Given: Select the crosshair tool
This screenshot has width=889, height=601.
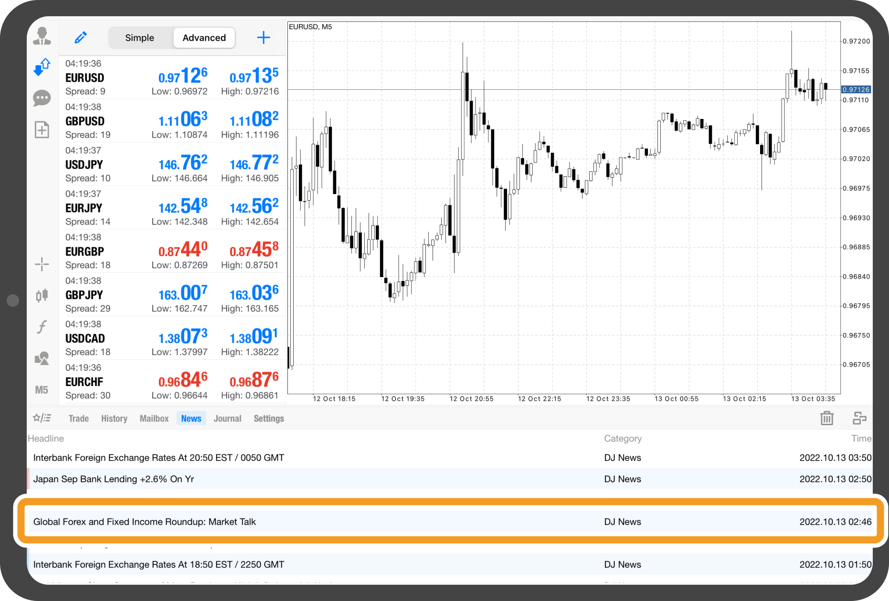Looking at the screenshot, I should [42, 264].
